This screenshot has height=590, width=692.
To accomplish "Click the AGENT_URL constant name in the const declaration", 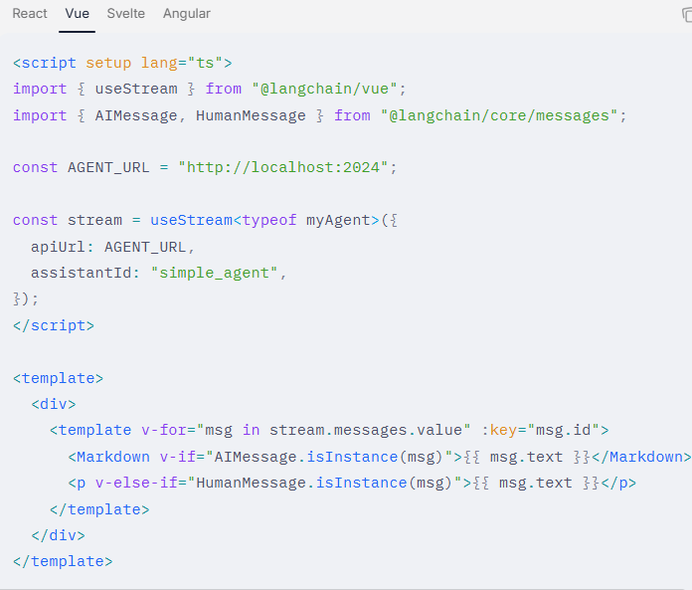I will click(x=108, y=167).
